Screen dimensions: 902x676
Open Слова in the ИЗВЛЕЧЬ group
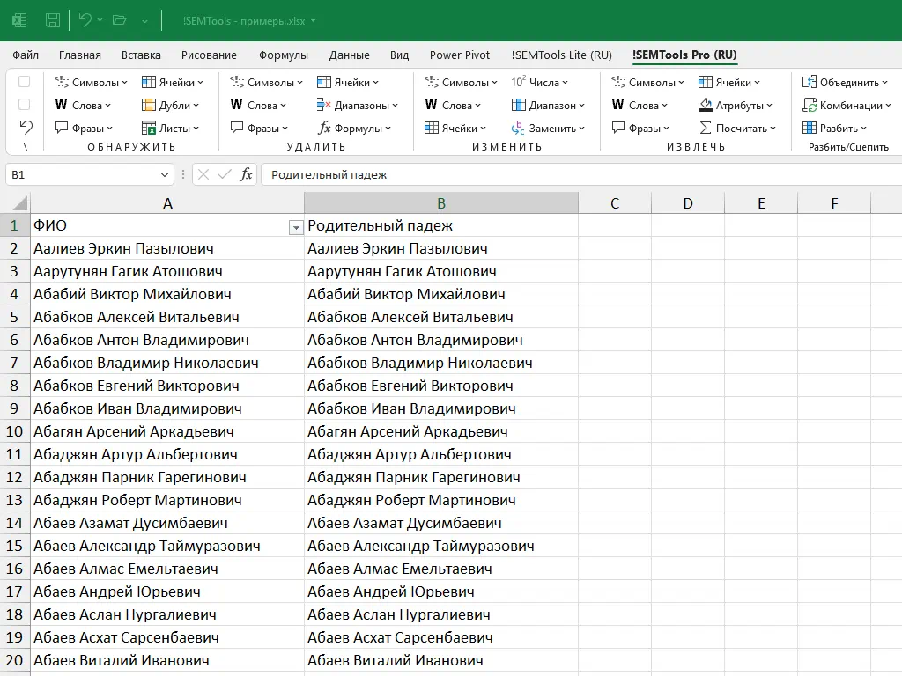(x=640, y=106)
